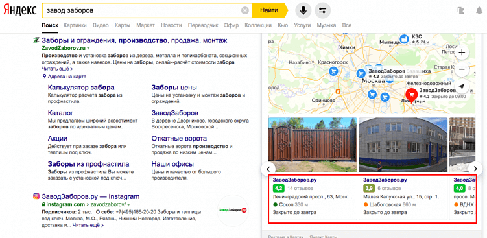
Task: Click the 14 отзывов reviews text
Action: click(300, 188)
